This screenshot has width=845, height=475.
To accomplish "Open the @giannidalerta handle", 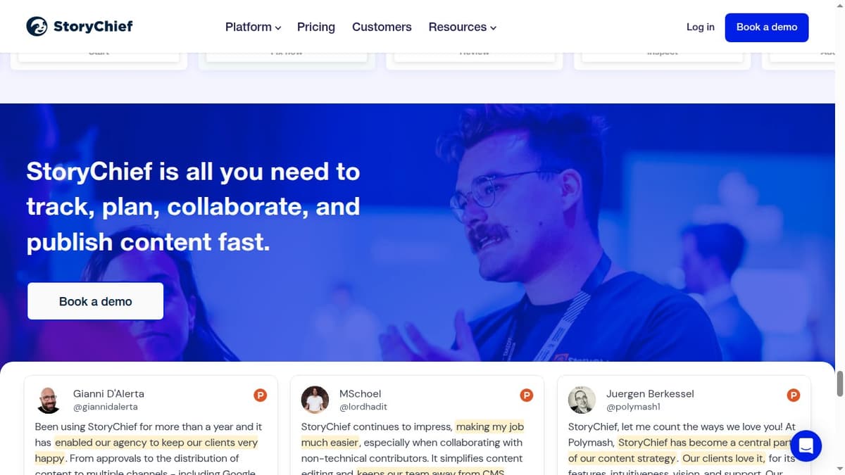I will [x=106, y=406].
